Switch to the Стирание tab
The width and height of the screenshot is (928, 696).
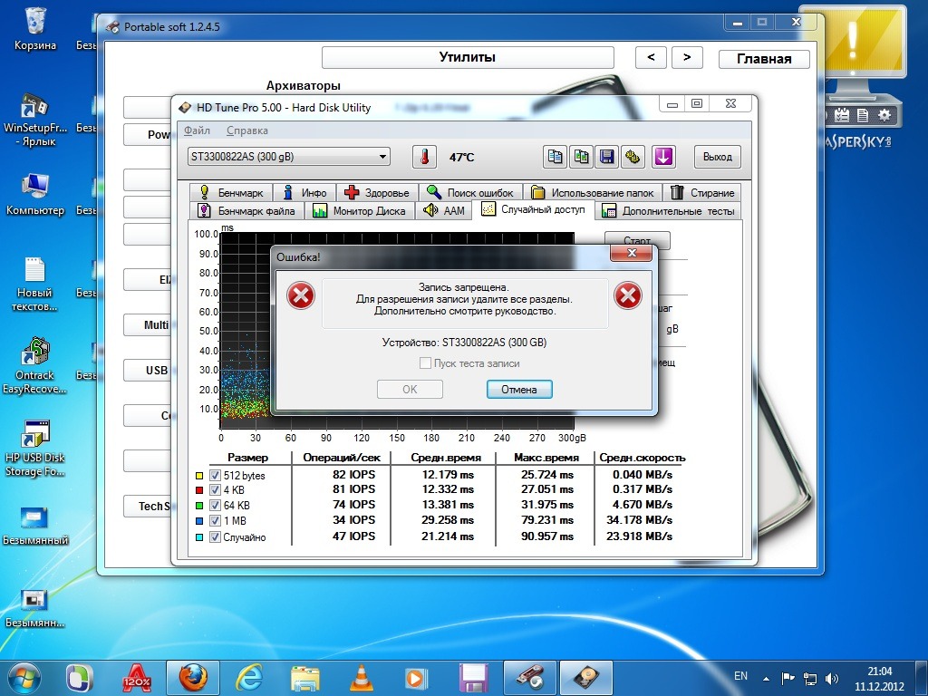tap(702, 192)
